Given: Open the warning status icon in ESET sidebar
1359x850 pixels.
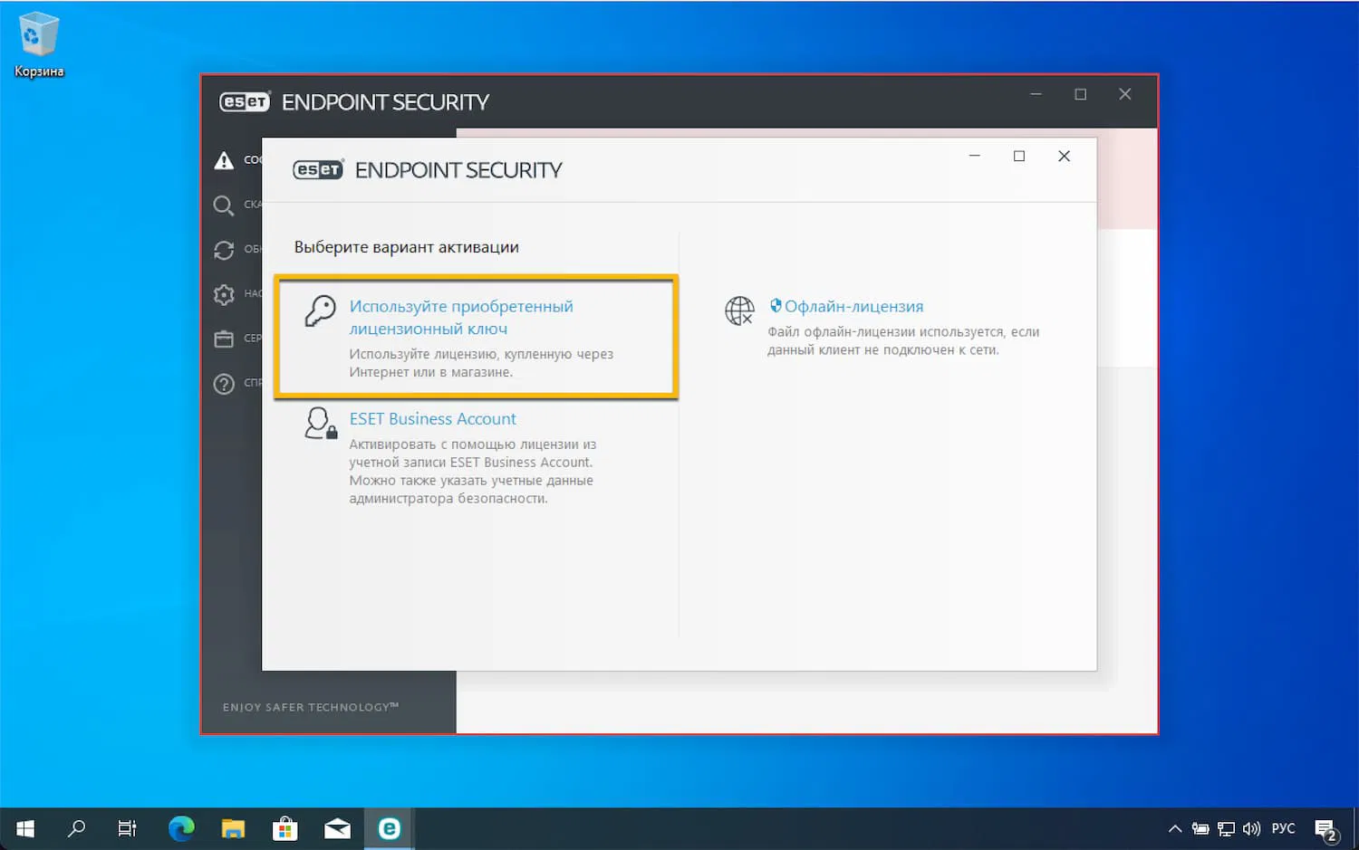Looking at the screenshot, I should [x=225, y=159].
